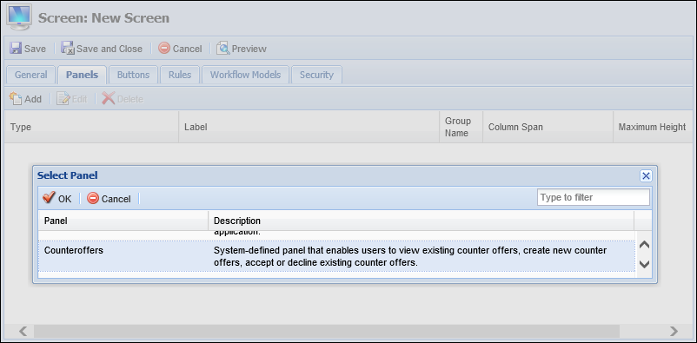Viewport: 697px width, 343px height.
Task: Click the monitor screen icon beside title
Action: point(18,17)
